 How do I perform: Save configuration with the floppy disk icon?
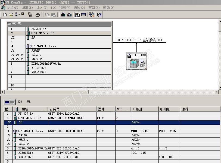(23, 14)
